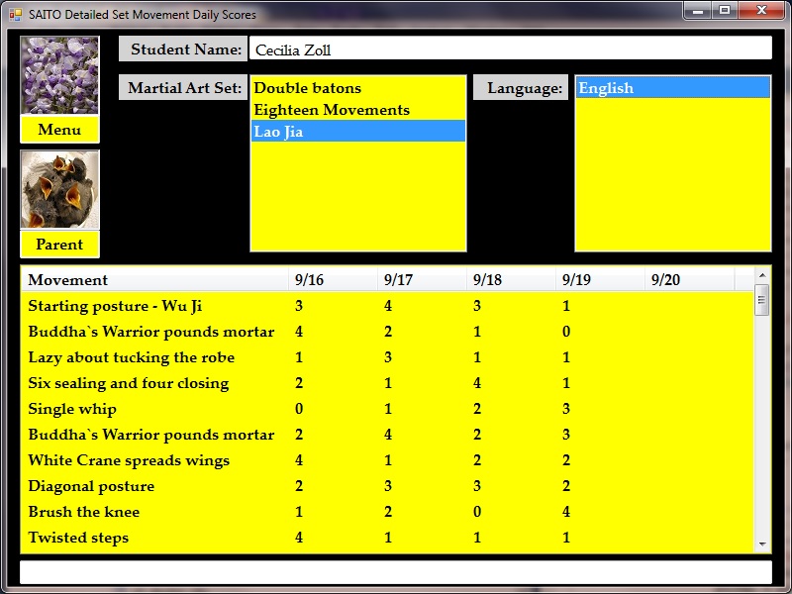Choose Eighteen Movements from the set list
792x594 pixels.
331,110
